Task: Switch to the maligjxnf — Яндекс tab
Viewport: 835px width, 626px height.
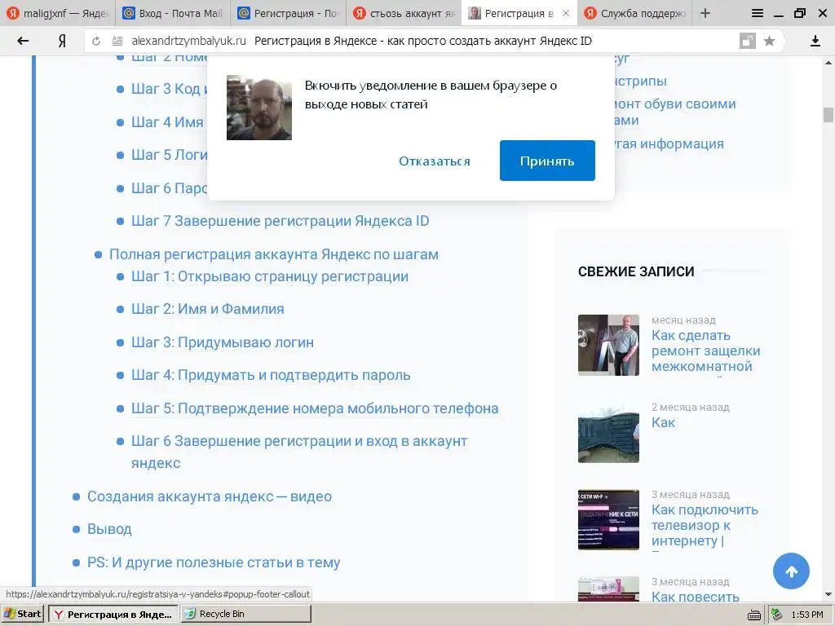Action: point(58,13)
